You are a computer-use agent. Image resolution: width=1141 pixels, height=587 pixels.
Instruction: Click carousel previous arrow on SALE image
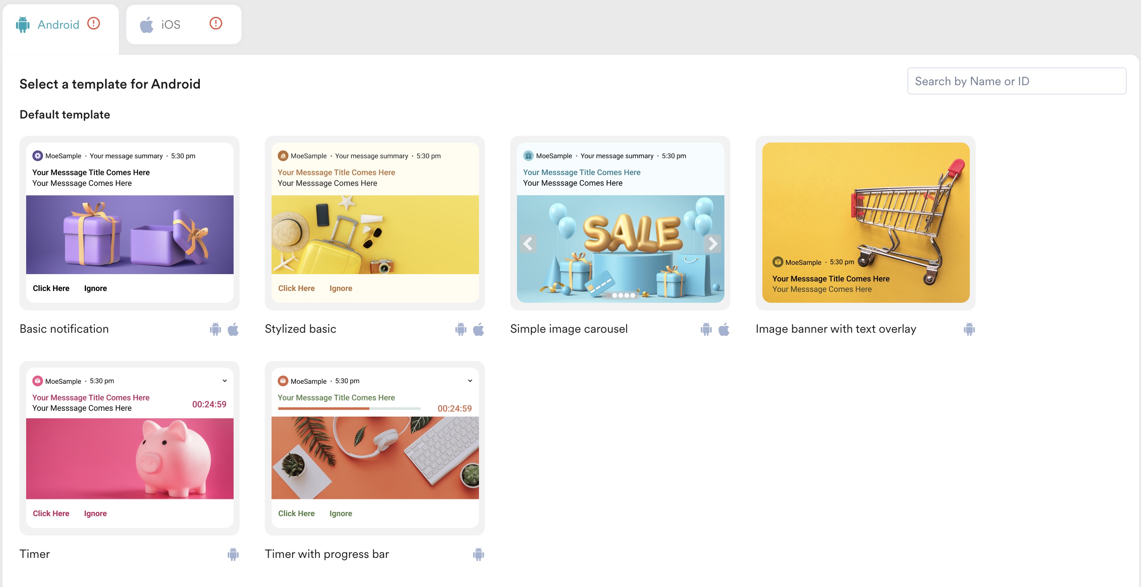(528, 244)
